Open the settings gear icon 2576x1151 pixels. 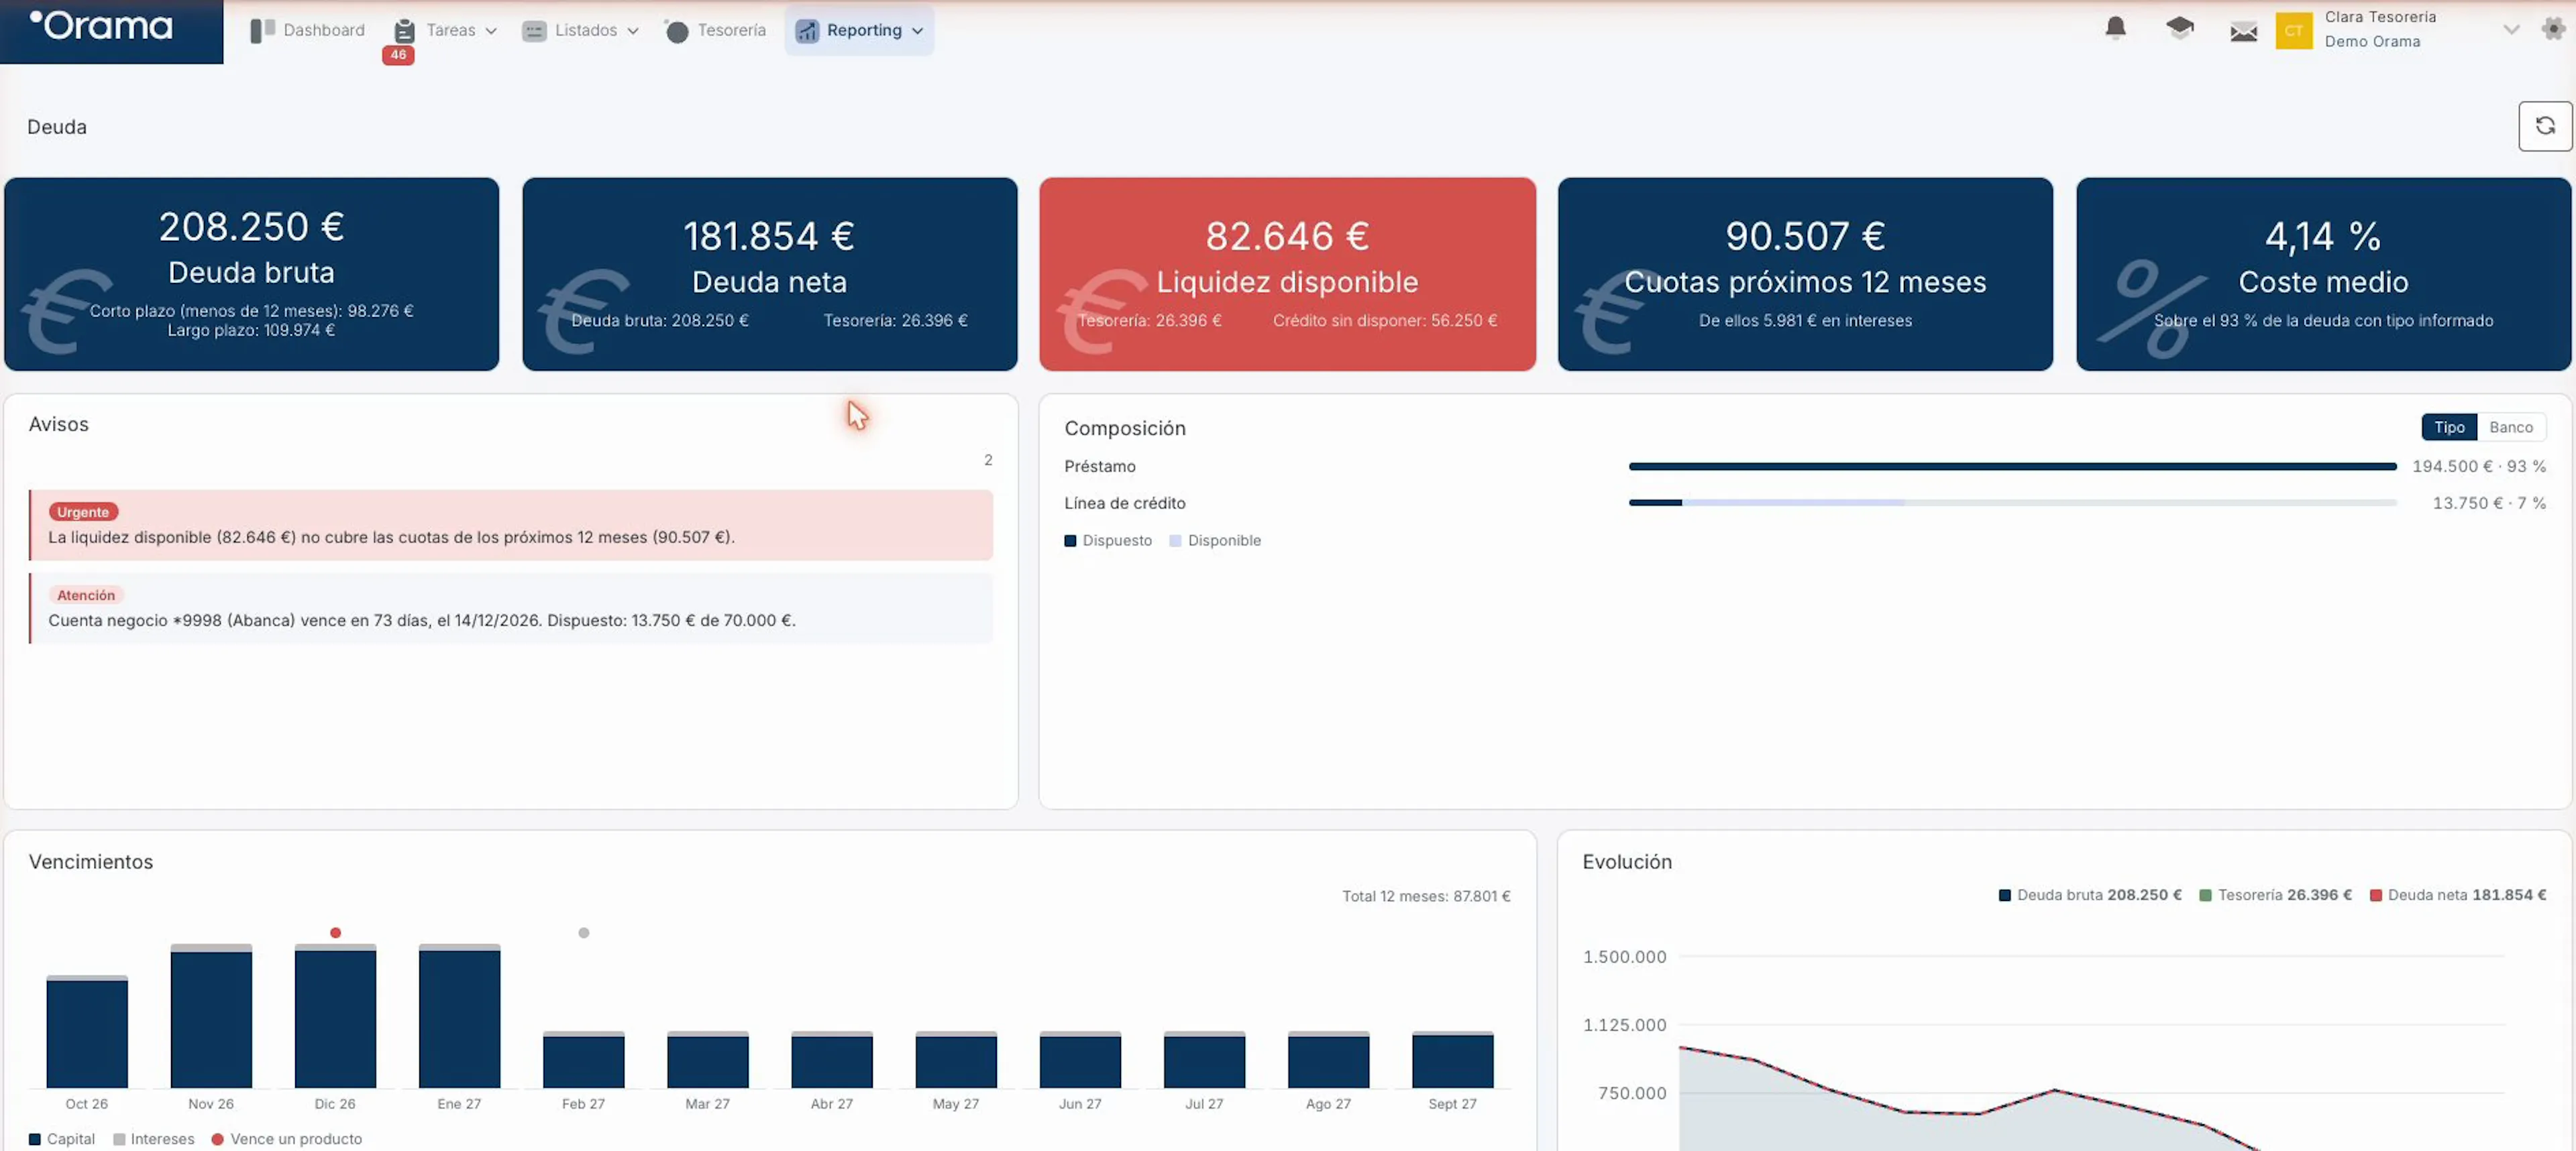(2552, 29)
